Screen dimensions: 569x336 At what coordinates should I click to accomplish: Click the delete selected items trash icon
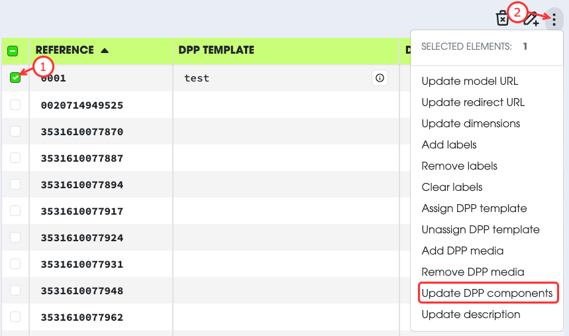[503, 19]
